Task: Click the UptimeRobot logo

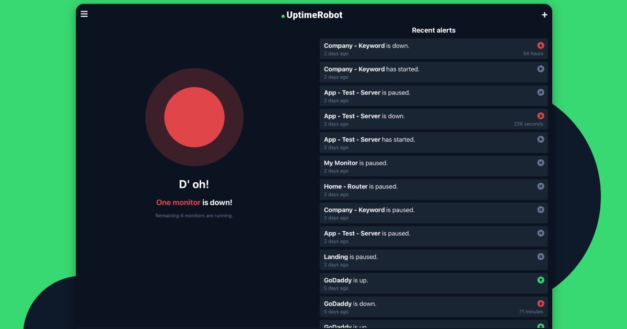Action: (311, 15)
